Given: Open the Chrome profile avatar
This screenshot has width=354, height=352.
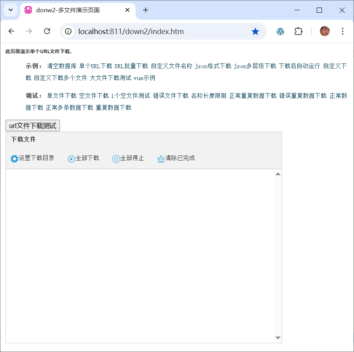Looking at the screenshot, I should pos(325,31).
